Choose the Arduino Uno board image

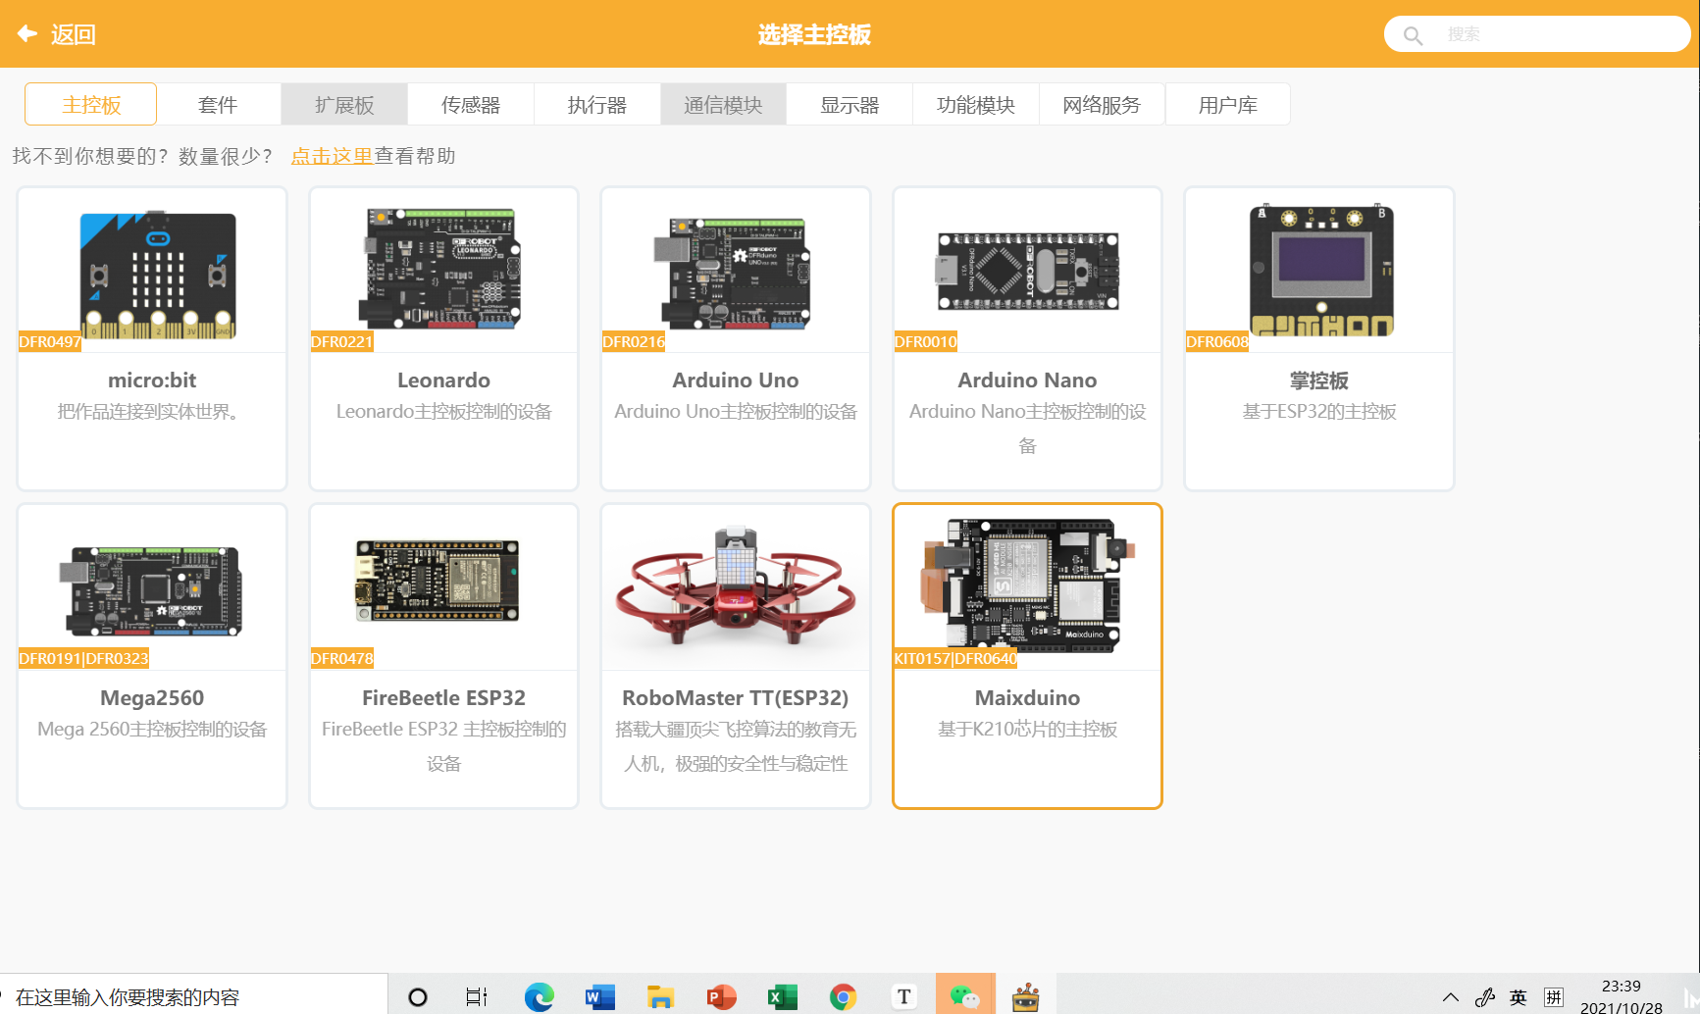(732, 273)
